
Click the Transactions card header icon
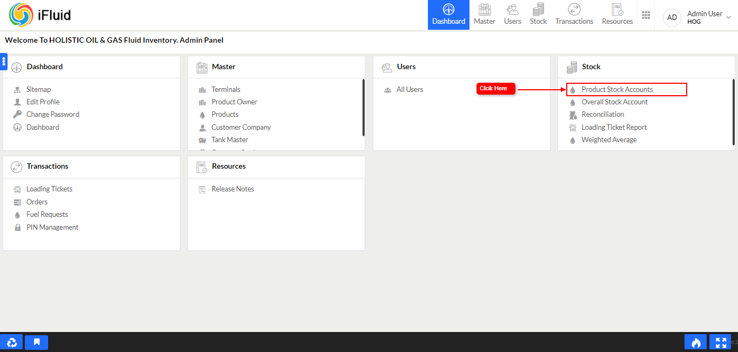[x=17, y=167]
